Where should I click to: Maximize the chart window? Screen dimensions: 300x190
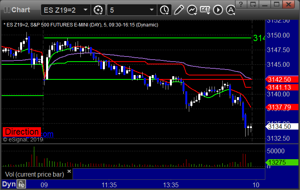[276, 4]
